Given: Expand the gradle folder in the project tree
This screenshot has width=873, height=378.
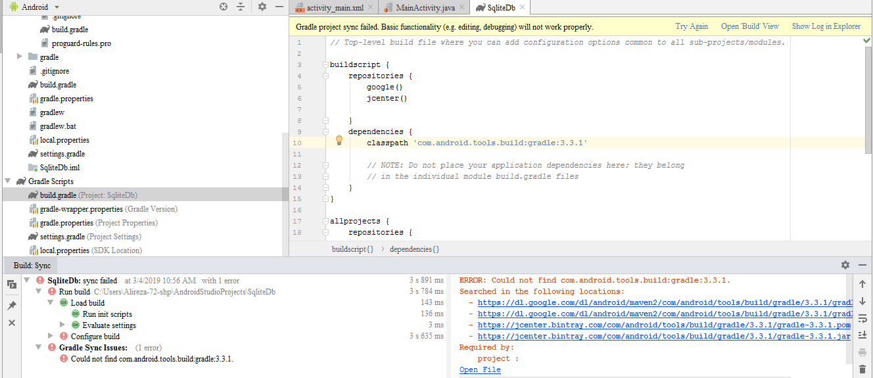Looking at the screenshot, I should [x=20, y=57].
